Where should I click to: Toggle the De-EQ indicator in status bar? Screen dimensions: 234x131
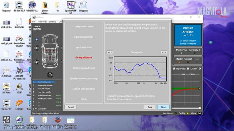click(x=188, y=113)
